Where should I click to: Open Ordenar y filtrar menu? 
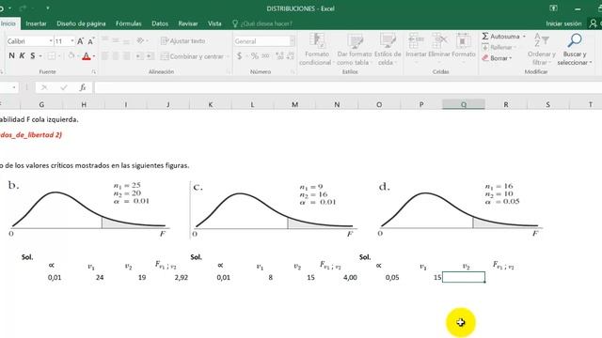pos(542,50)
